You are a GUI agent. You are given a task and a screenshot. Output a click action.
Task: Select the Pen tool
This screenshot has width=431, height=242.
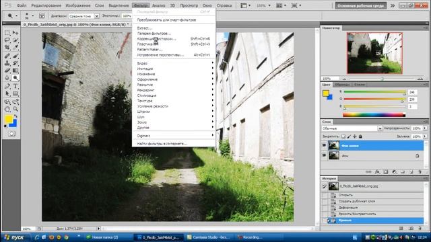point(7,86)
